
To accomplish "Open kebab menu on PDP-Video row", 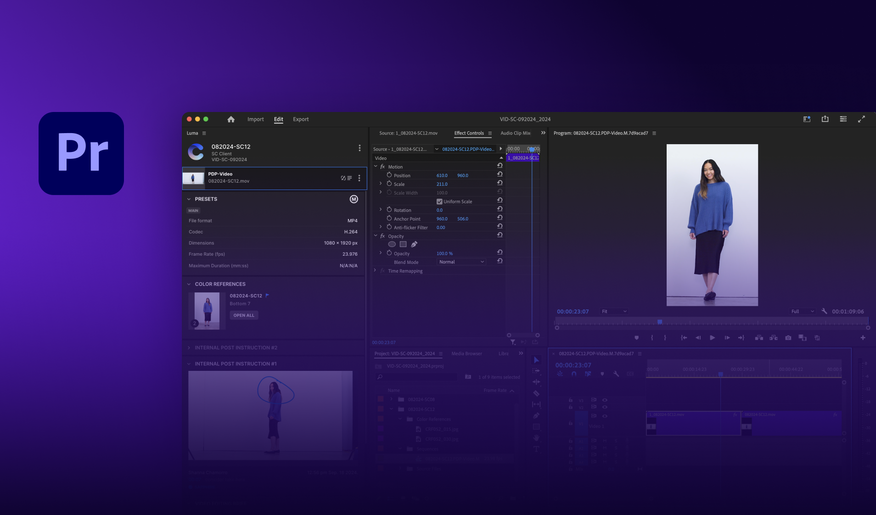I will coord(359,178).
